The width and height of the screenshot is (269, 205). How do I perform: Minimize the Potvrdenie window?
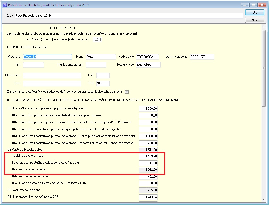point(245,5)
